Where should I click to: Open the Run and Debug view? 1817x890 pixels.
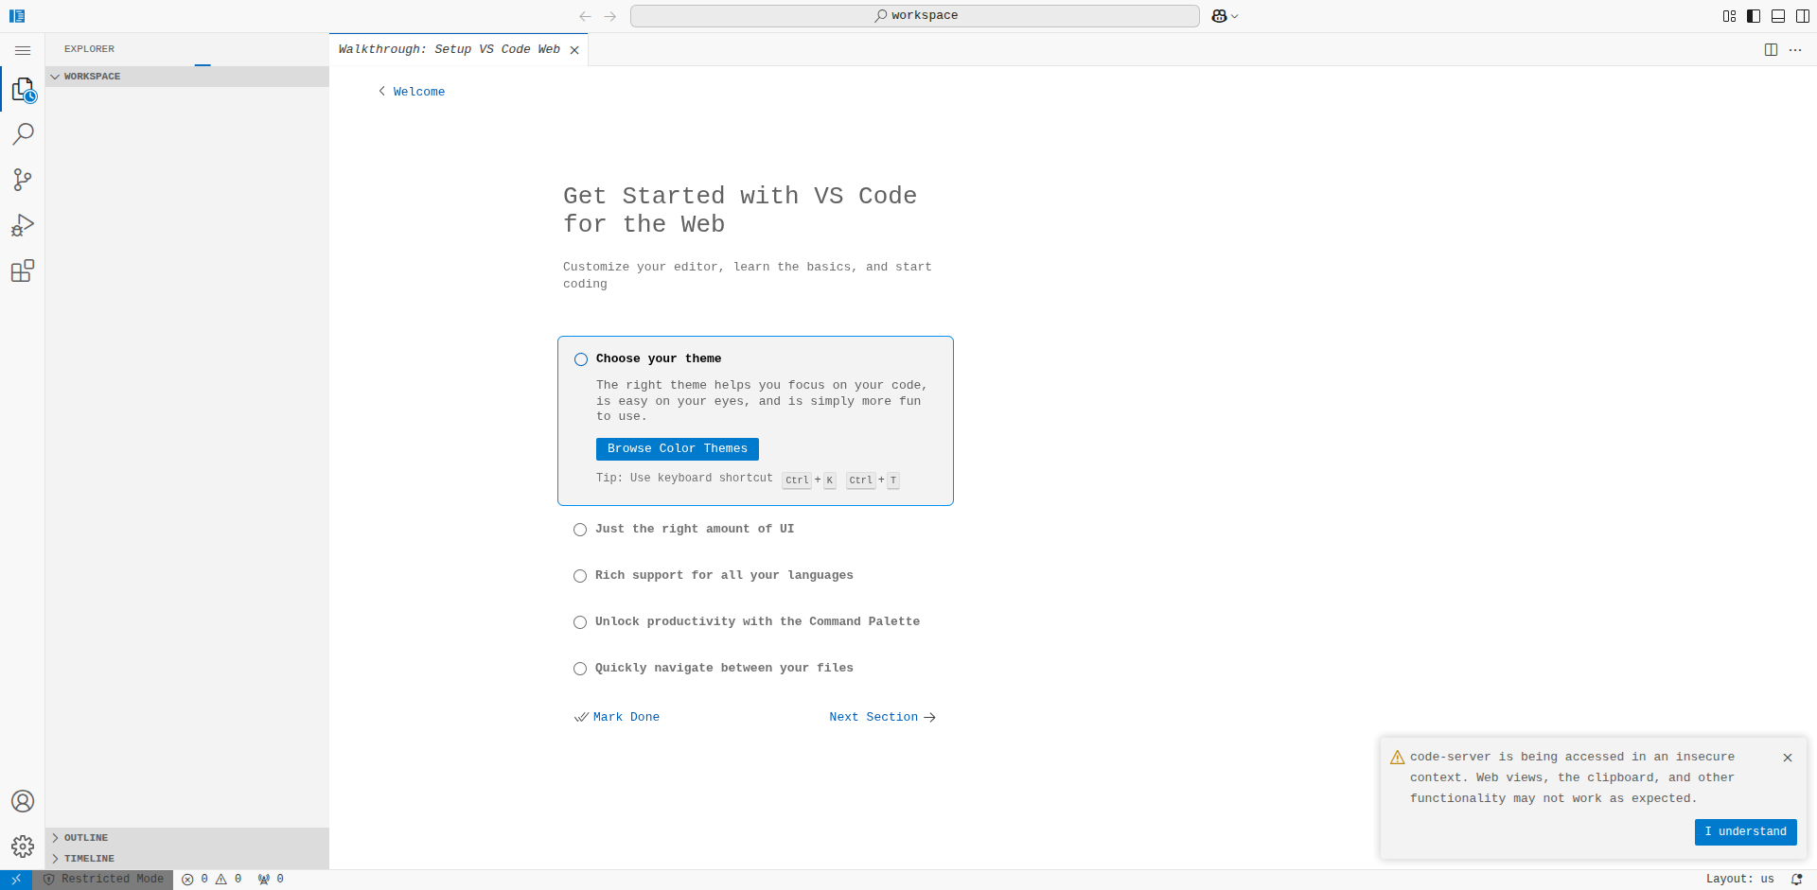tap(23, 225)
